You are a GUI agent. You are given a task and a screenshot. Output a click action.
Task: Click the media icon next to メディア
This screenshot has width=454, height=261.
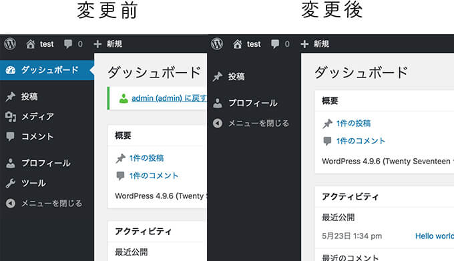click(11, 117)
